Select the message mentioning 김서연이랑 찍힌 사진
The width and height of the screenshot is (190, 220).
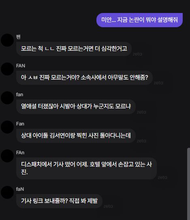pyautogui.click(x=76, y=136)
